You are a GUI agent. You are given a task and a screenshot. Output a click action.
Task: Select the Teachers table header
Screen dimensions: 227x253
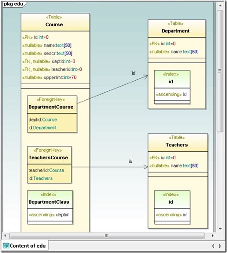pos(178,143)
